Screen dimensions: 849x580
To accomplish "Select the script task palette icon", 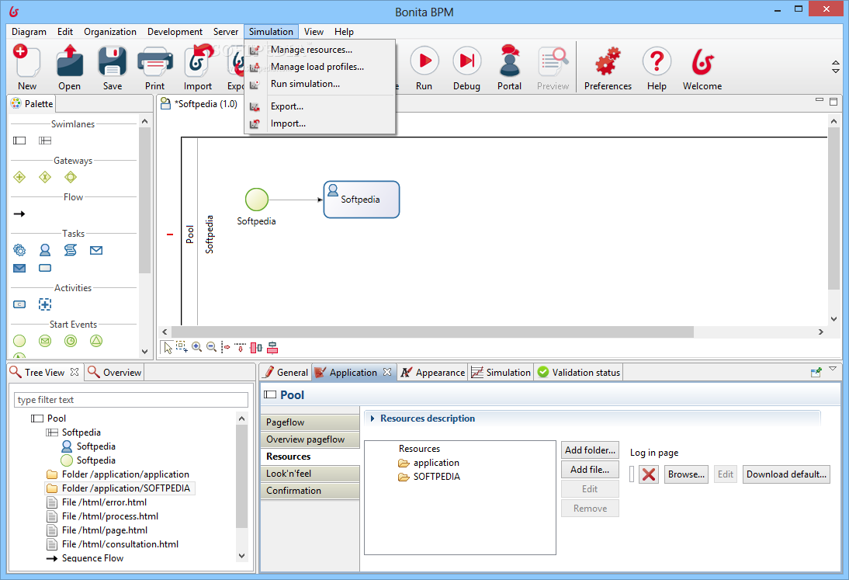I will [71, 250].
